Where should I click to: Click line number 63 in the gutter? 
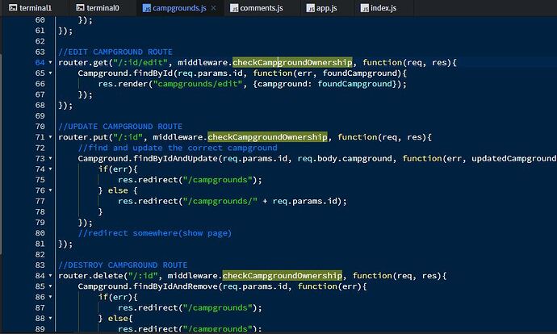40,52
